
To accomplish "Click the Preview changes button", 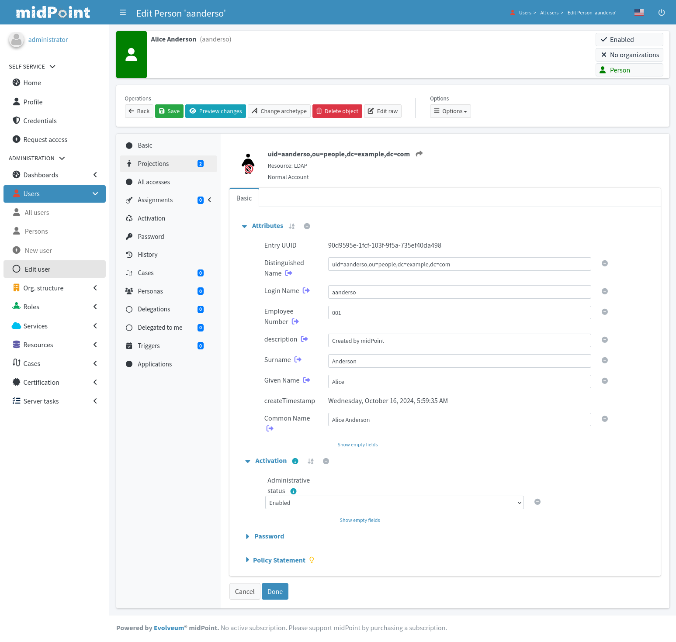I will click(x=215, y=111).
